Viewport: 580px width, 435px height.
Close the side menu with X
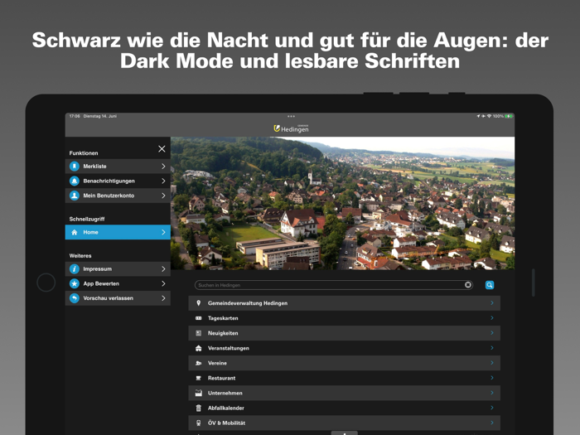[x=162, y=148]
